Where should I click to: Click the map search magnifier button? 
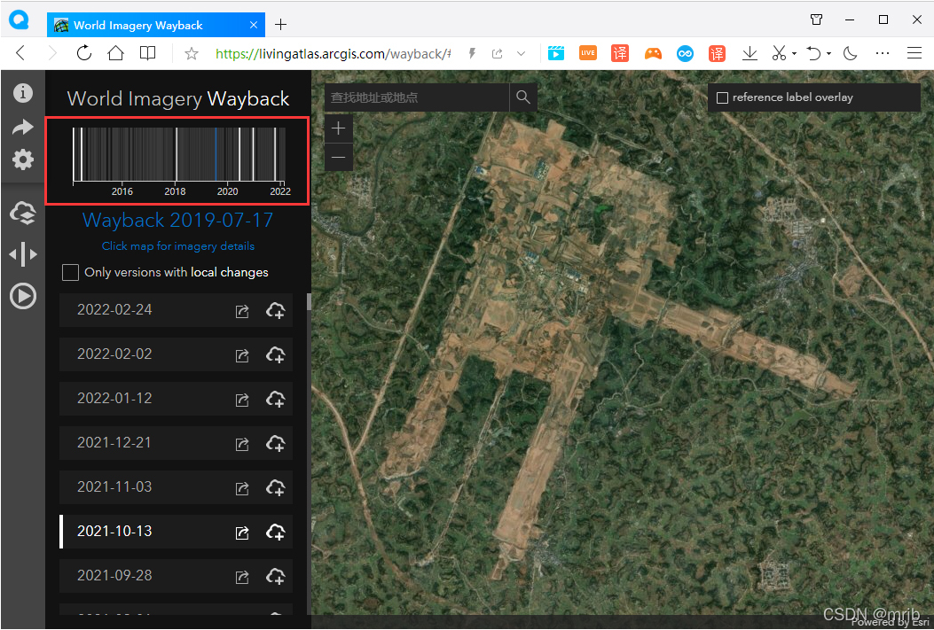point(523,97)
